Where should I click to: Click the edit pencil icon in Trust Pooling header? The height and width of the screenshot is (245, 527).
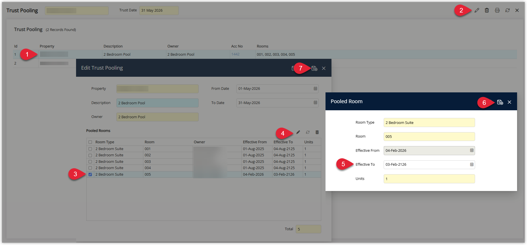[x=477, y=10]
